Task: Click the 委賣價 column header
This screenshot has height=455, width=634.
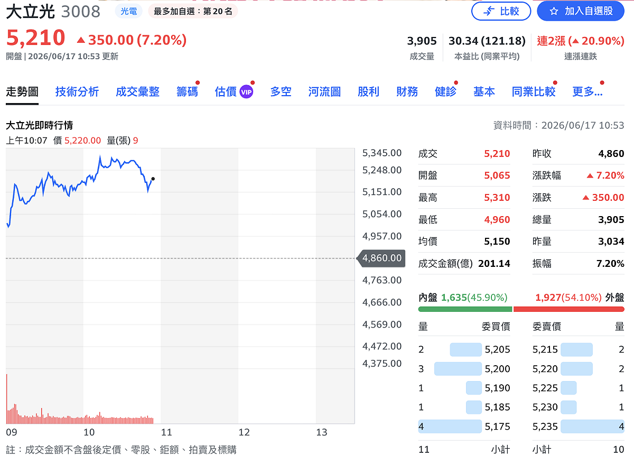Action: (x=547, y=327)
